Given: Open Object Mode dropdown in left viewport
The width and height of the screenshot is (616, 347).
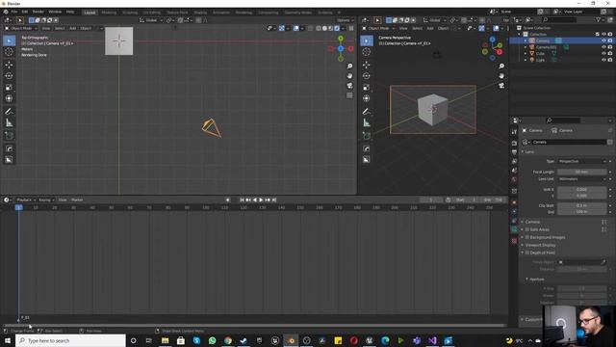Looking at the screenshot, I should click(x=21, y=28).
